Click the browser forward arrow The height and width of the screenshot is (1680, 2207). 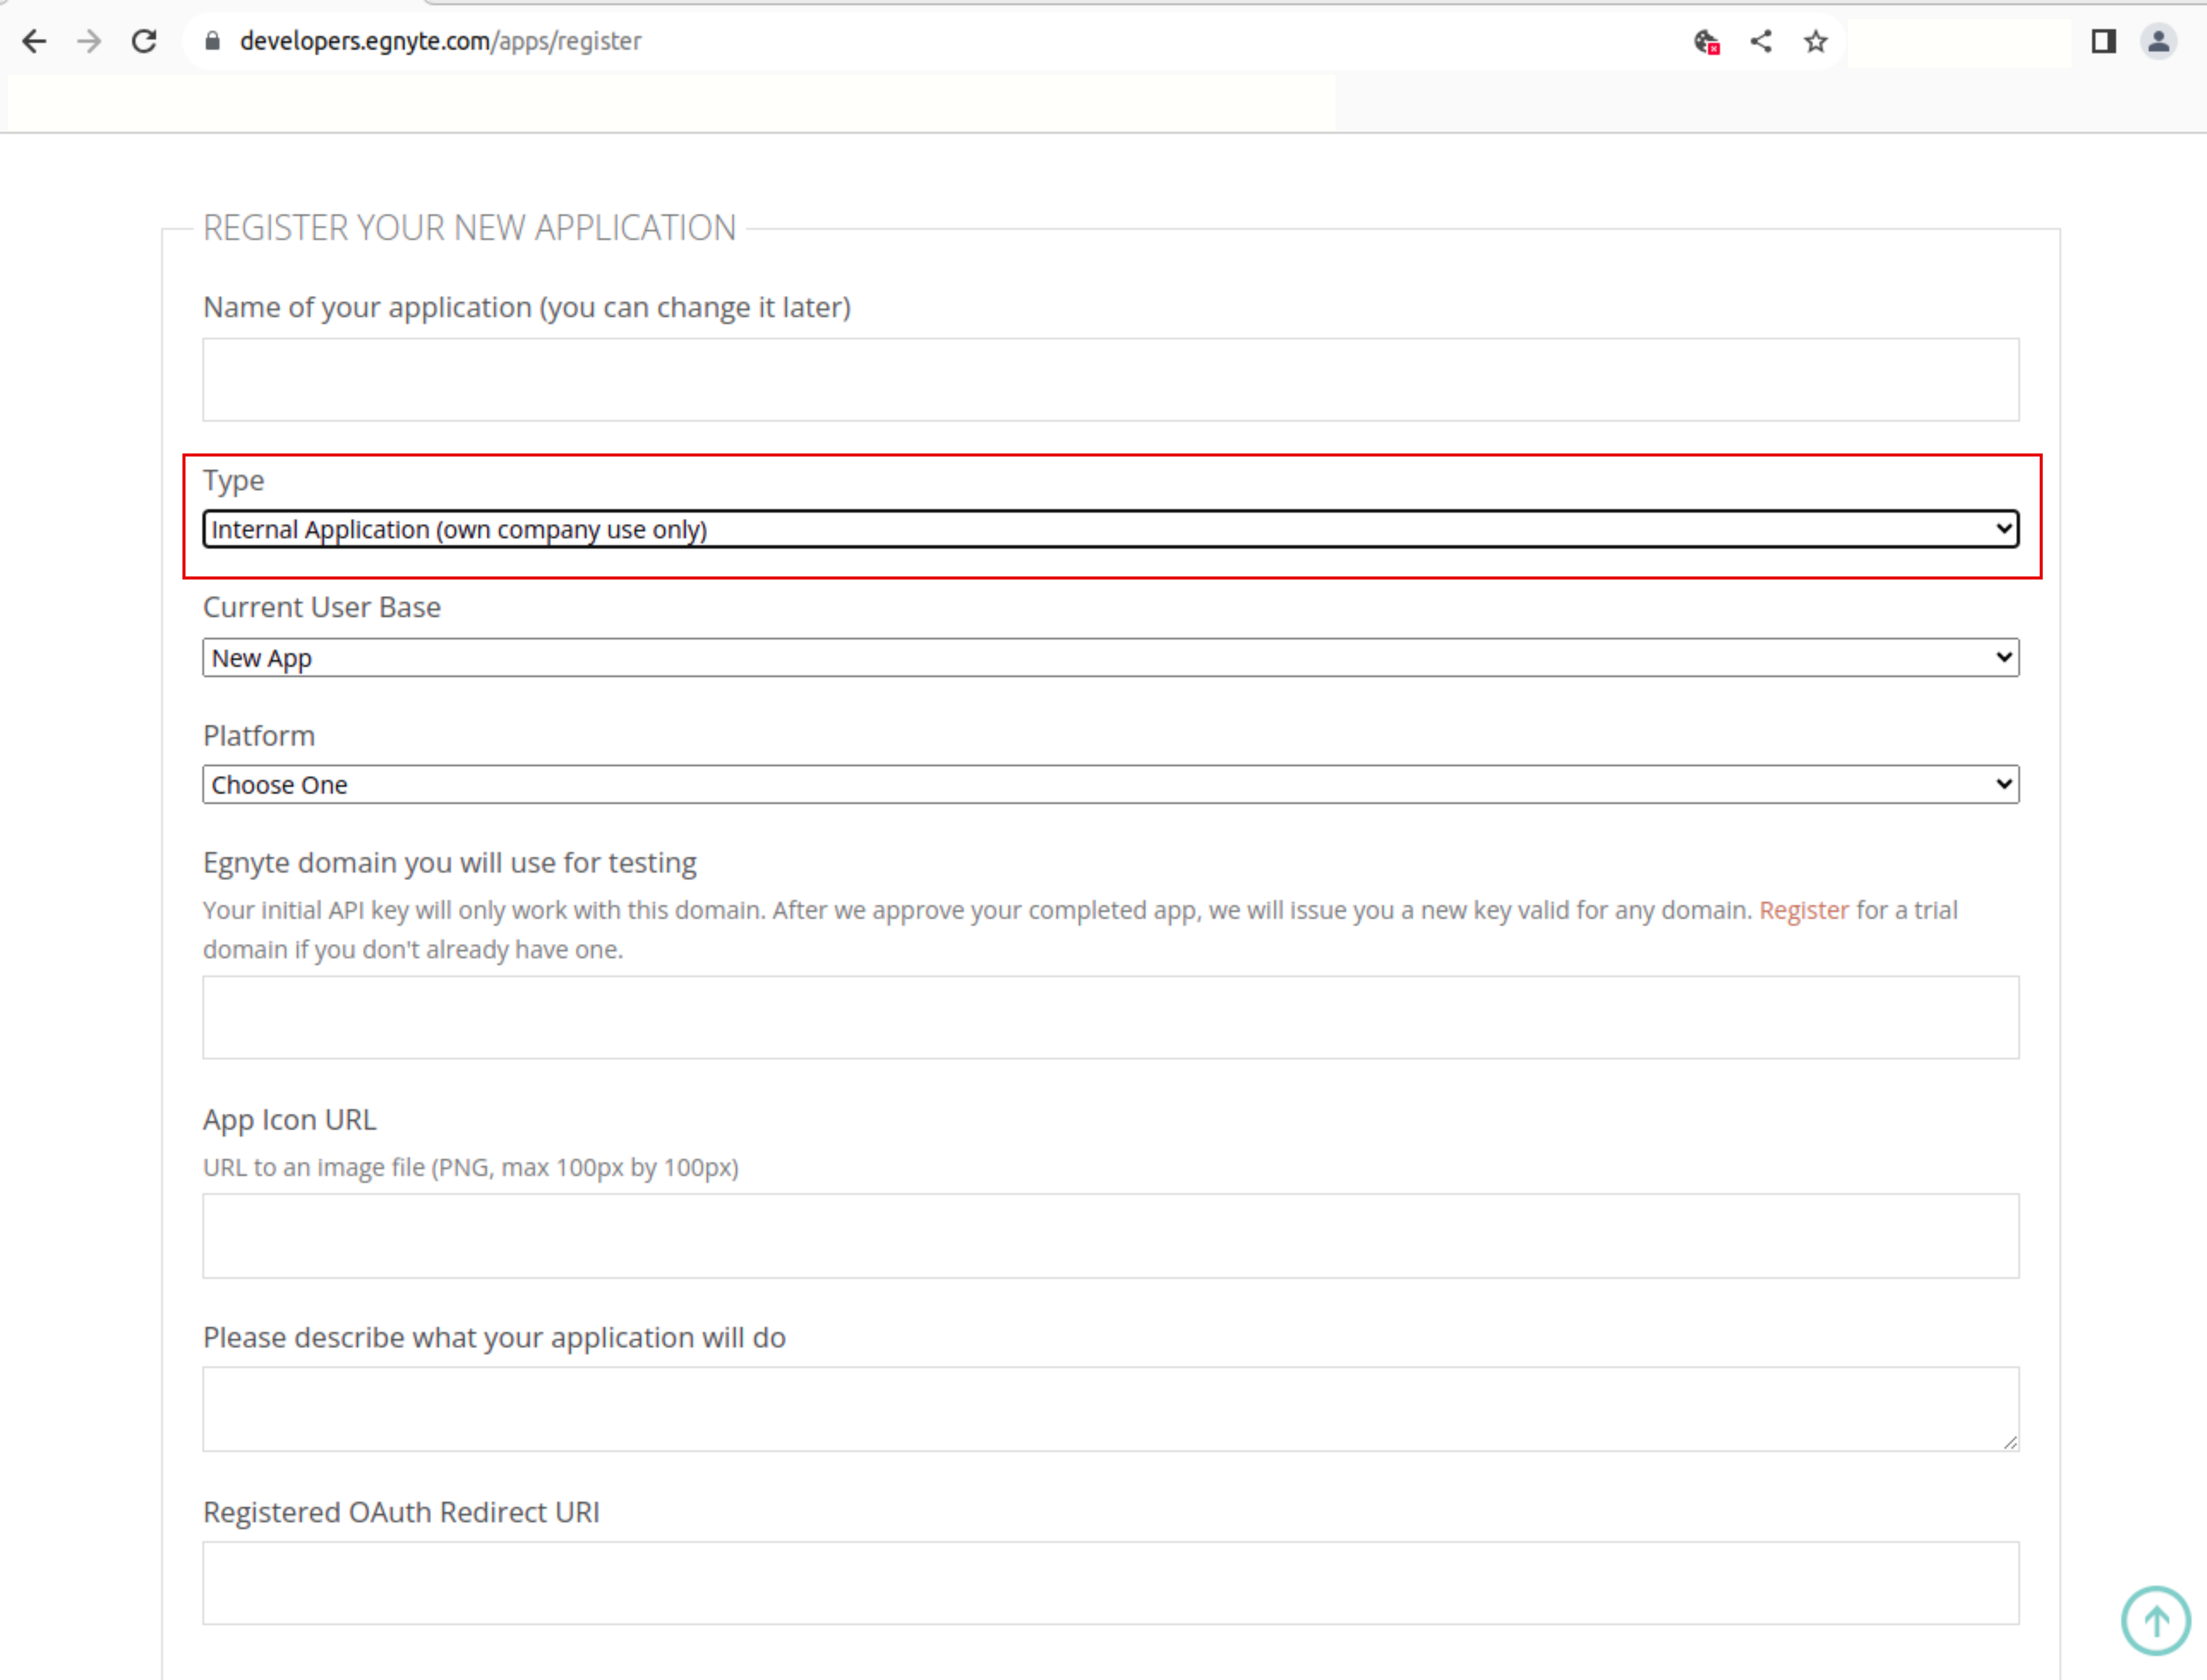pyautogui.click(x=89, y=41)
